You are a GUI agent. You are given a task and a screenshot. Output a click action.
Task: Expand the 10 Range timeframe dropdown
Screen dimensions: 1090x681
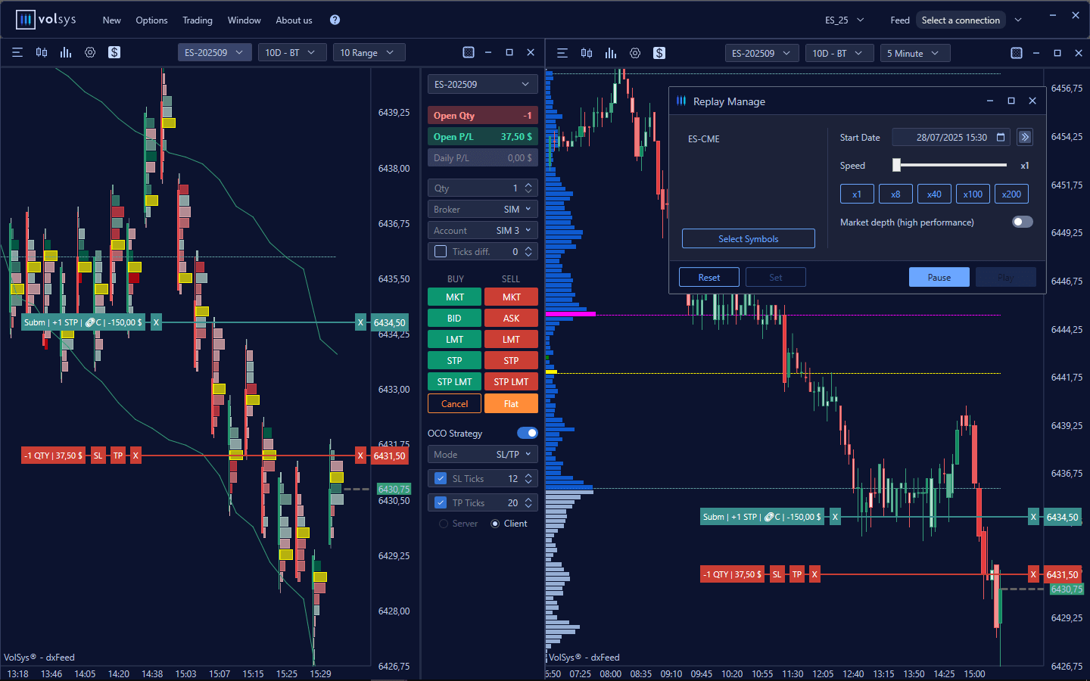pyautogui.click(x=367, y=52)
